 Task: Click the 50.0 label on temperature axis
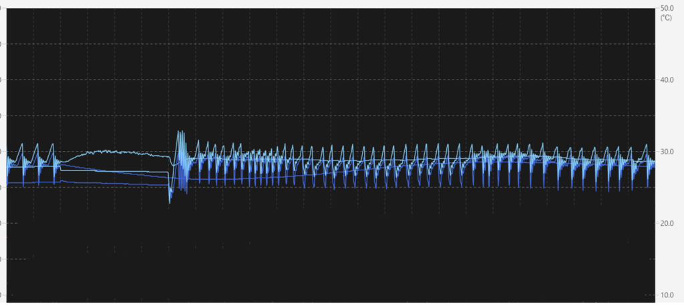(x=666, y=8)
